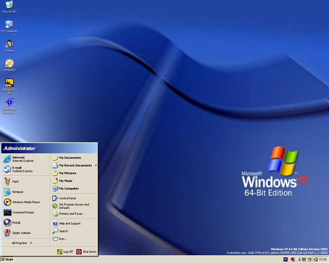
Task: Open My Music in the Start menu
Action: point(74,181)
